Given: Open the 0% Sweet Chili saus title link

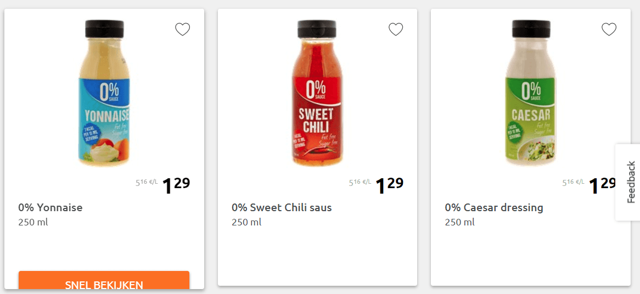Looking at the screenshot, I should pos(282,207).
